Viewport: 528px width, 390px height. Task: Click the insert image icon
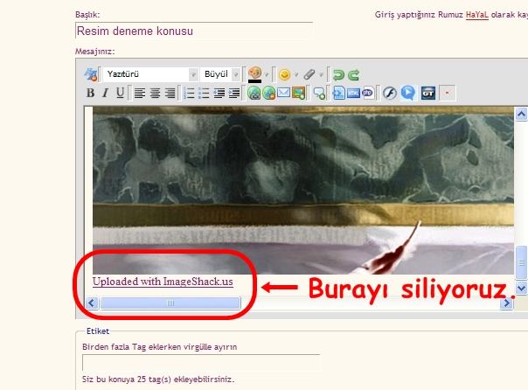[298, 93]
